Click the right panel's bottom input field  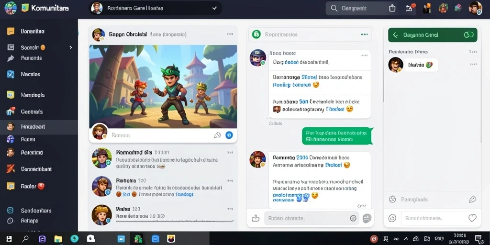441,218
